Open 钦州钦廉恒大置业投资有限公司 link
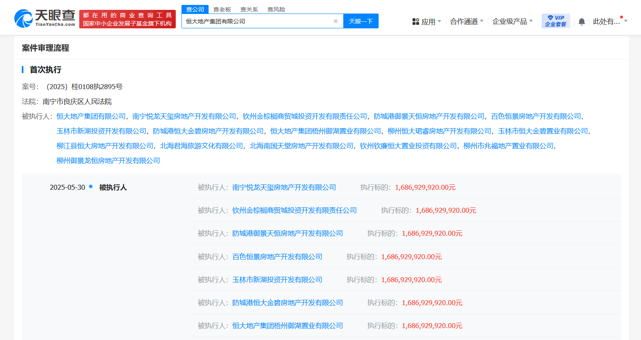The image size is (641, 340). (409, 146)
